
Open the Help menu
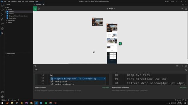coord(37,1)
